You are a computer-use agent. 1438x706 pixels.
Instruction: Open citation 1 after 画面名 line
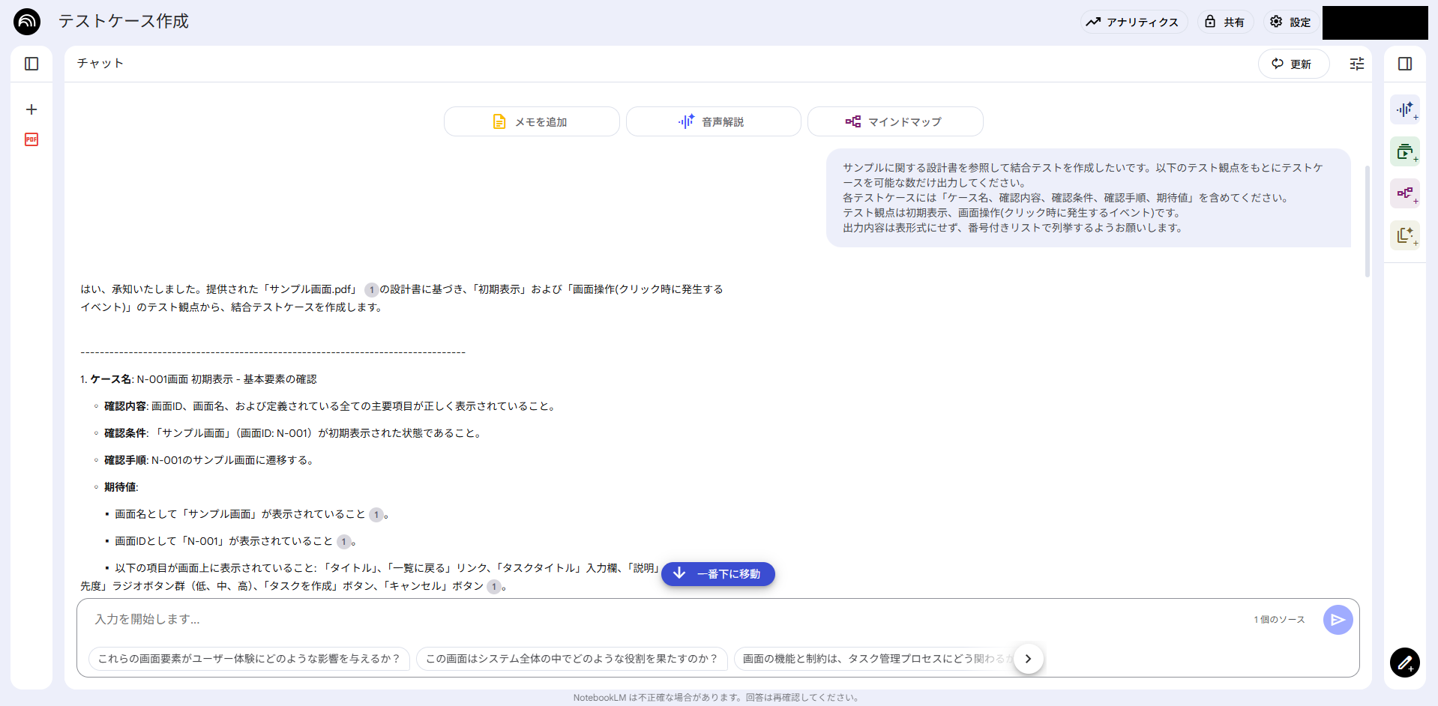click(376, 515)
